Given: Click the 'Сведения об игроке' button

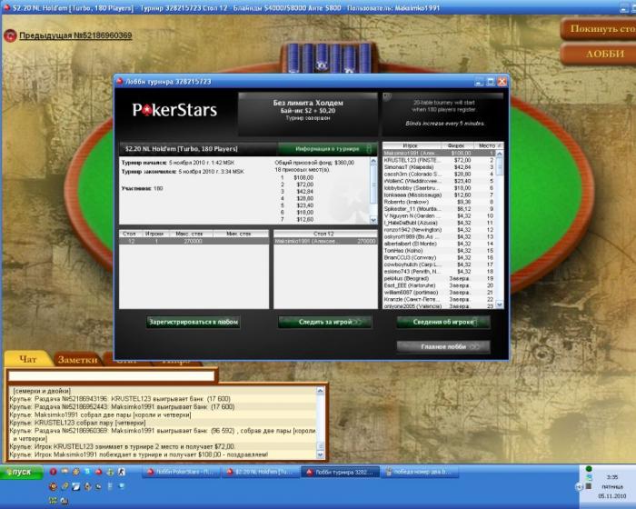Looking at the screenshot, I should pos(443,323).
